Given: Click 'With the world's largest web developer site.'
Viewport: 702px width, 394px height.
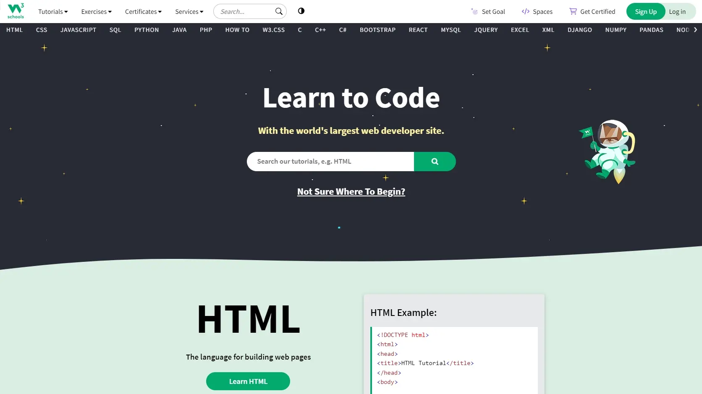Looking at the screenshot, I should click(x=351, y=131).
